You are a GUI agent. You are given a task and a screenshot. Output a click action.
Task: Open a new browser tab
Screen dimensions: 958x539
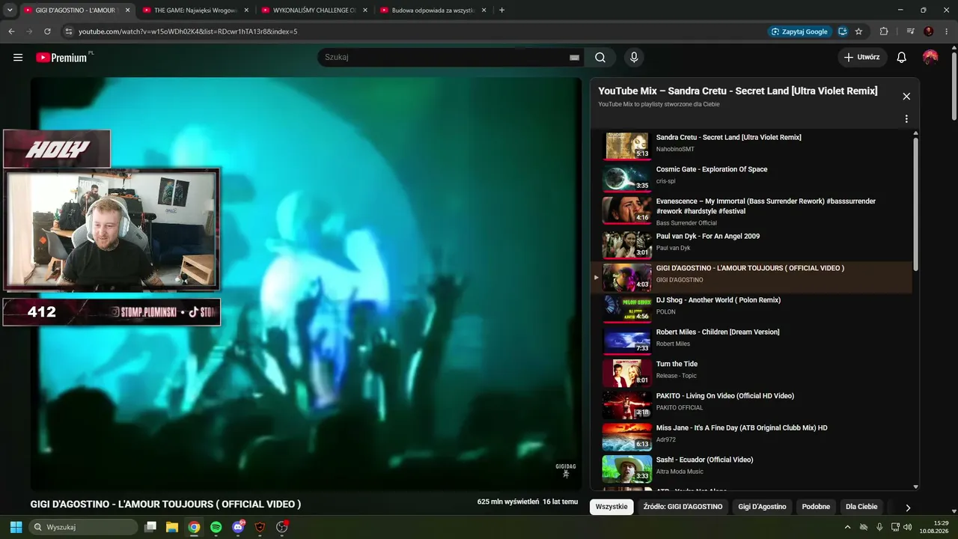tap(501, 10)
